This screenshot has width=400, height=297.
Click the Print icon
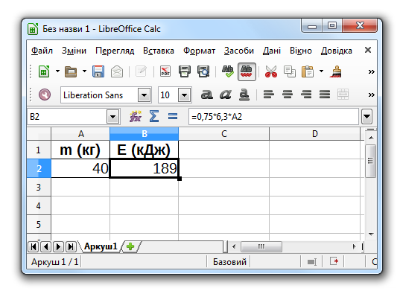point(185,71)
